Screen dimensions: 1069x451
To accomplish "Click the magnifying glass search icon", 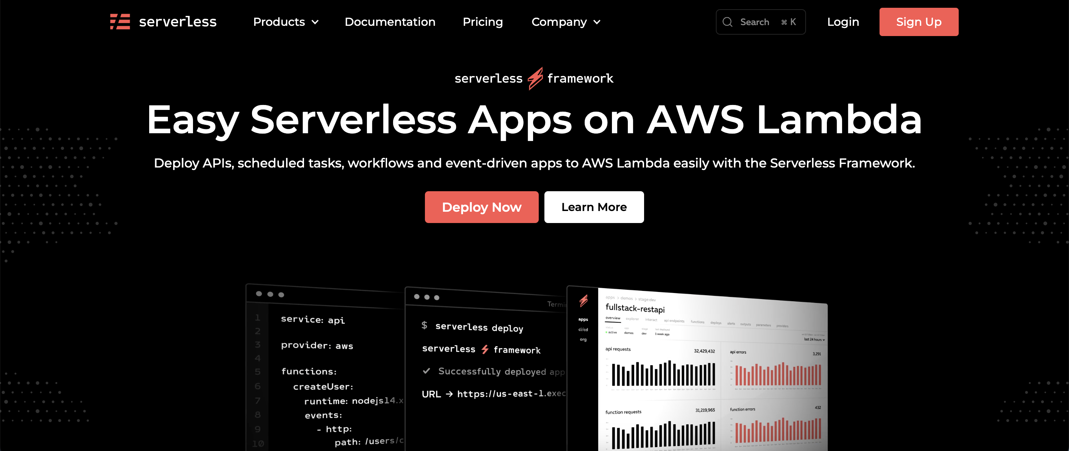I will tap(728, 22).
